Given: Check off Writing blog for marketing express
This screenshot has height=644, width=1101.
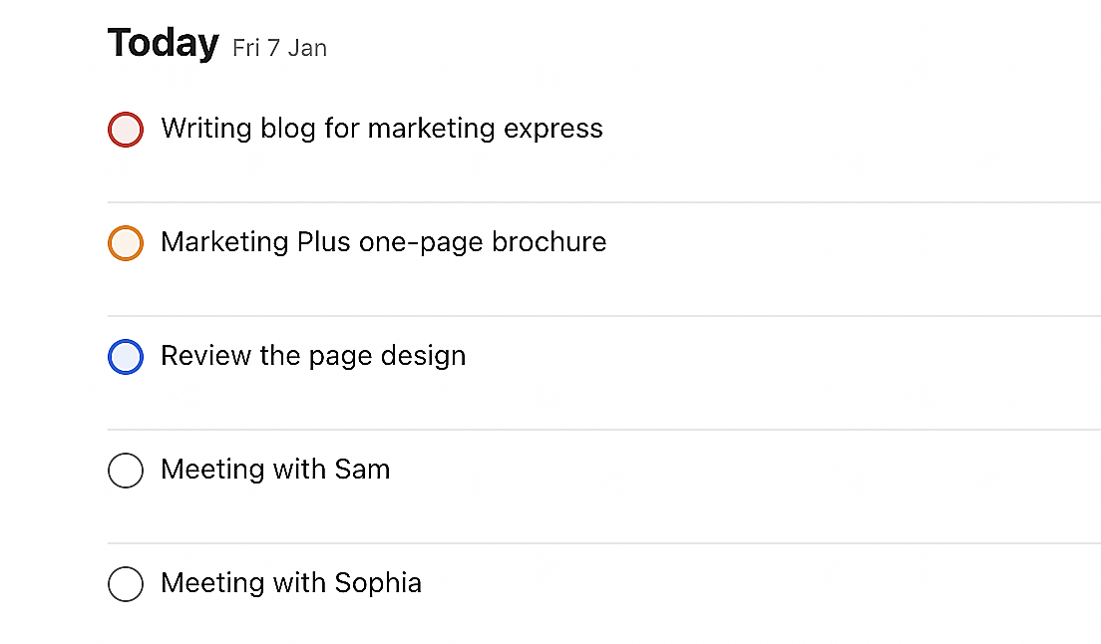Looking at the screenshot, I should pos(126,130).
